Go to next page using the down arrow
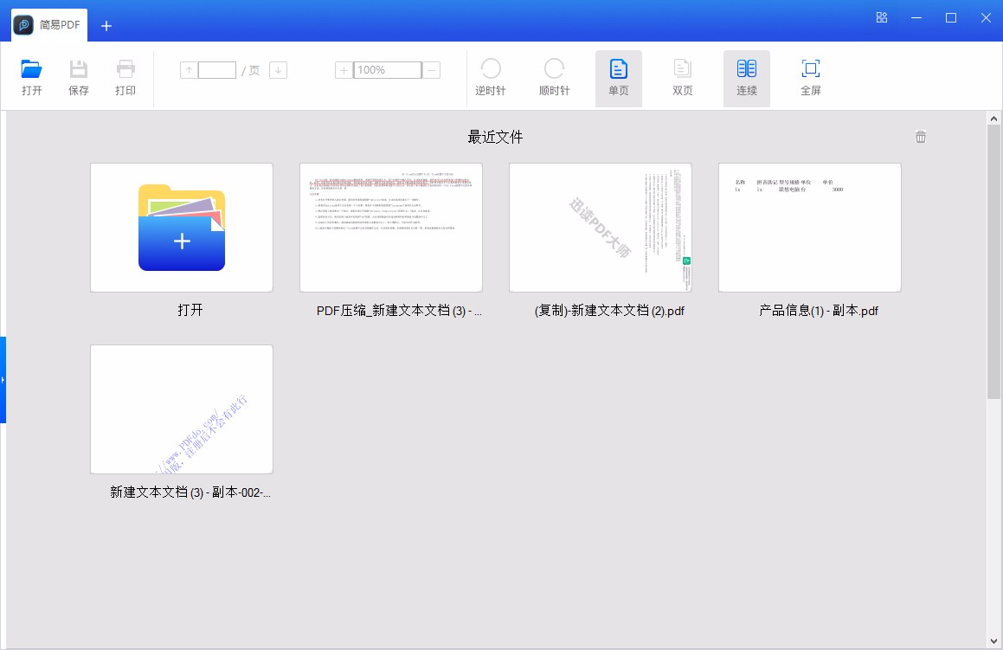This screenshot has width=1003, height=650. [278, 69]
